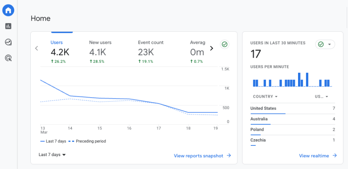Click the 0.7% change indicator
Screen dimensions: 348x169
(x=196, y=62)
